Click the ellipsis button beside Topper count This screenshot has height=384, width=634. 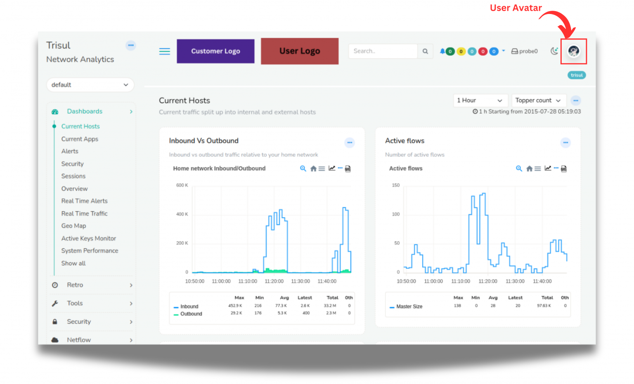tap(576, 101)
